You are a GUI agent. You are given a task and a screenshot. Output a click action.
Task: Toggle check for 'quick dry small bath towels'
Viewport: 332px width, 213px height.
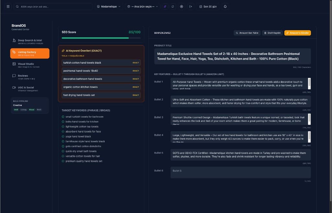click(x=63, y=151)
